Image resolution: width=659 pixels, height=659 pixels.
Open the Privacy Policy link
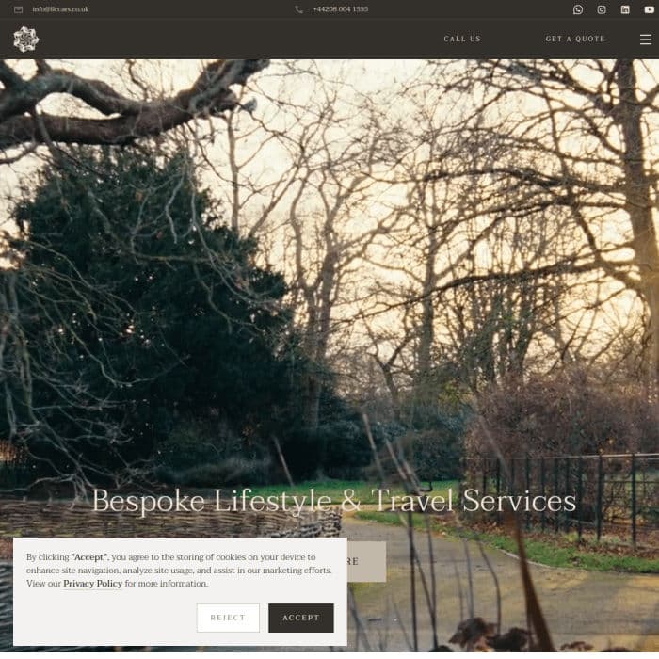click(93, 584)
